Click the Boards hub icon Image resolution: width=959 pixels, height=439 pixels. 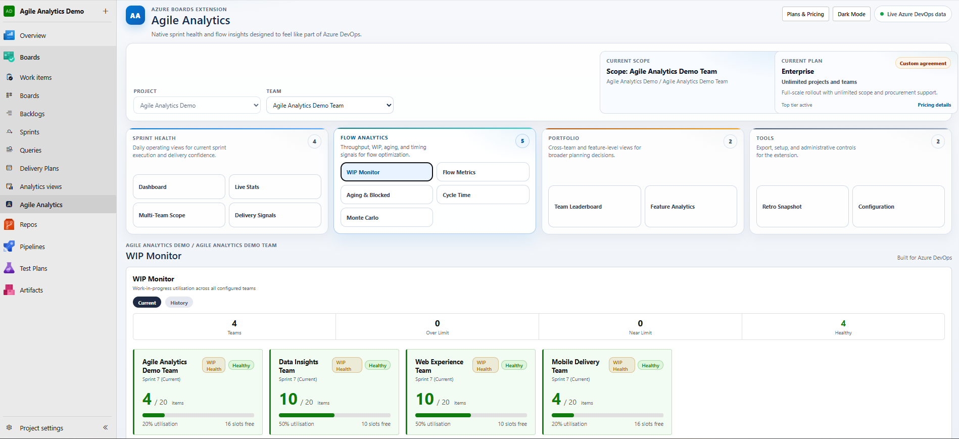point(9,57)
